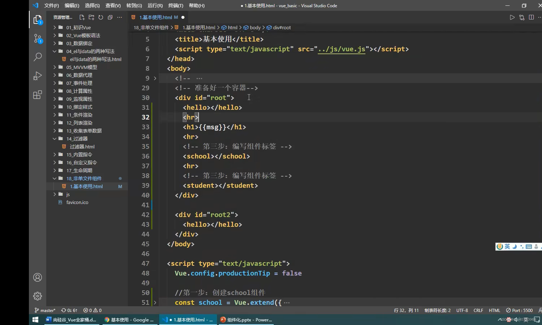Change the HTML language mode
Screen dimensions: 542x325
coord(494,310)
